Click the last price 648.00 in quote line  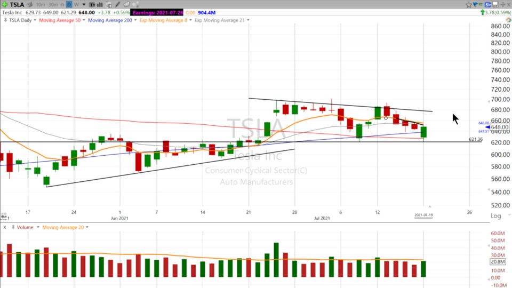click(86, 12)
